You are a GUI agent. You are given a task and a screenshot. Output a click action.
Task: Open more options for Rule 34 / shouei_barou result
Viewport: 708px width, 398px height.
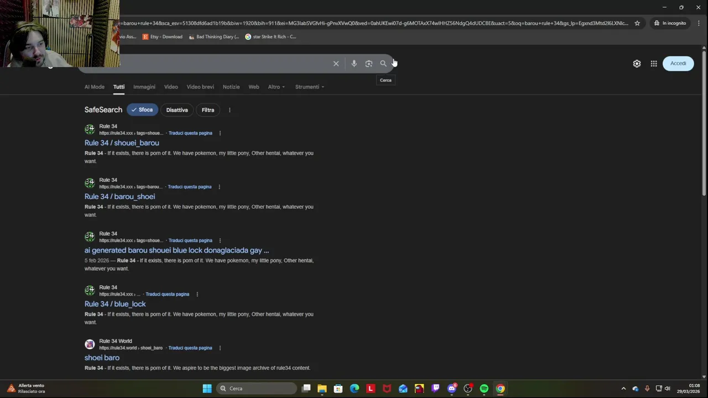(x=220, y=133)
